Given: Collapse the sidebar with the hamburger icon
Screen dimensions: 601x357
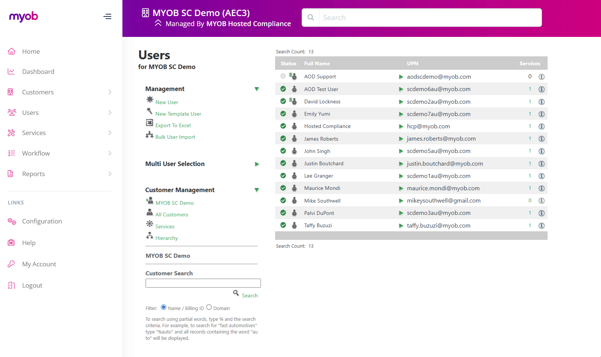Looking at the screenshot, I should 108,16.
